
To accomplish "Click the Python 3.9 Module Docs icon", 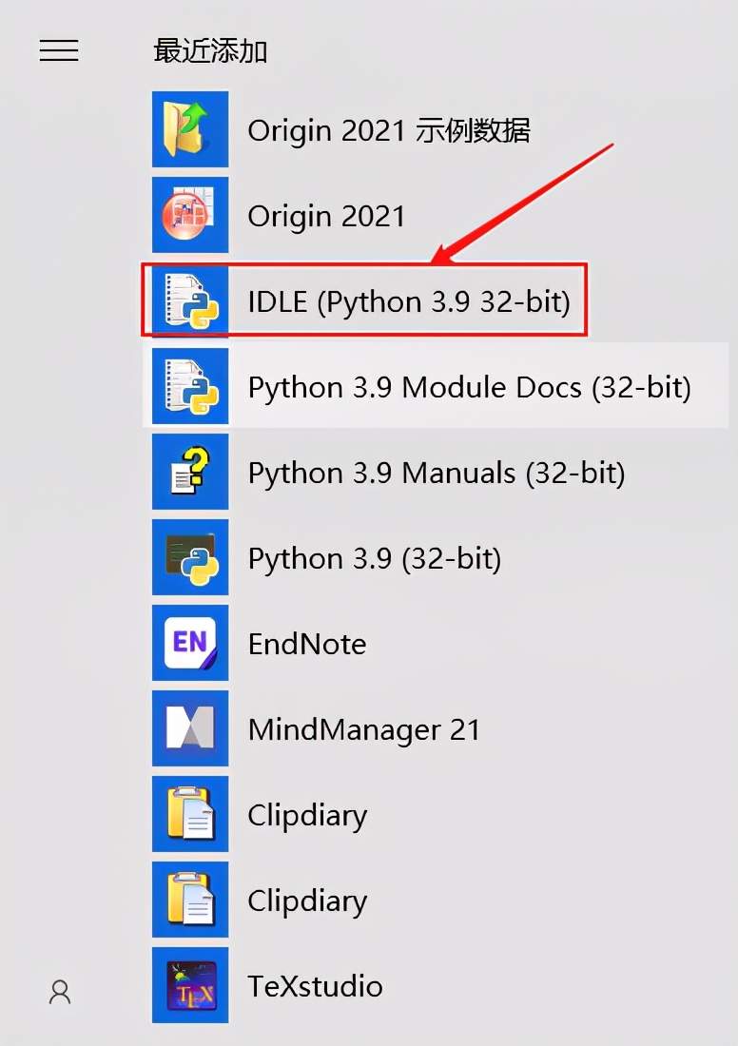I will [190, 386].
